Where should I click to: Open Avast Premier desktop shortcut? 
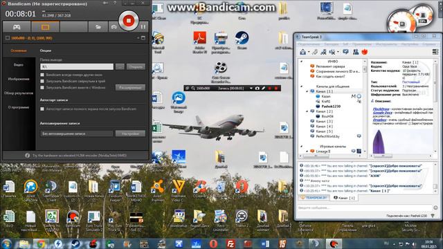(x=157, y=191)
